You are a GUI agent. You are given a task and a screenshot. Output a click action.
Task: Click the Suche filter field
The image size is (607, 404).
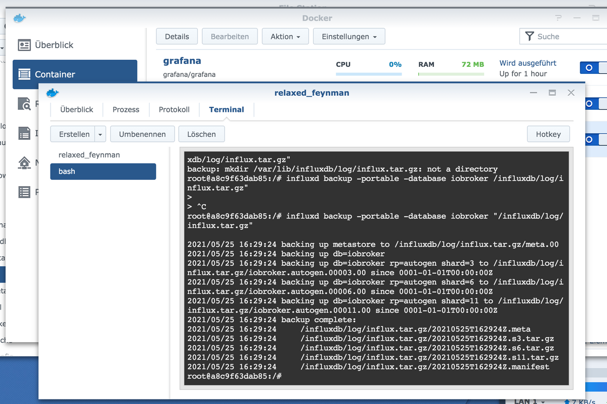(563, 36)
